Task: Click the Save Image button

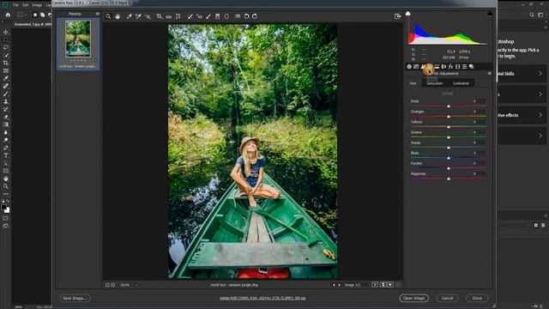Action: [x=75, y=298]
